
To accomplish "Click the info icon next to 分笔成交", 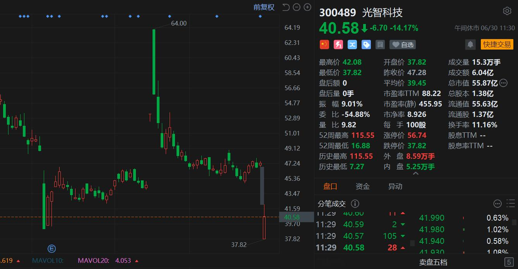I will [355, 204].
